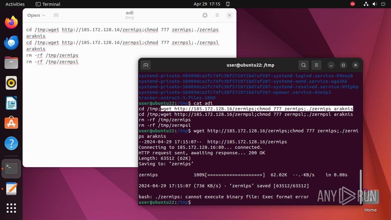The width and height of the screenshot is (391, 220).
Task: Open the network status icon
Action: [366, 4]
